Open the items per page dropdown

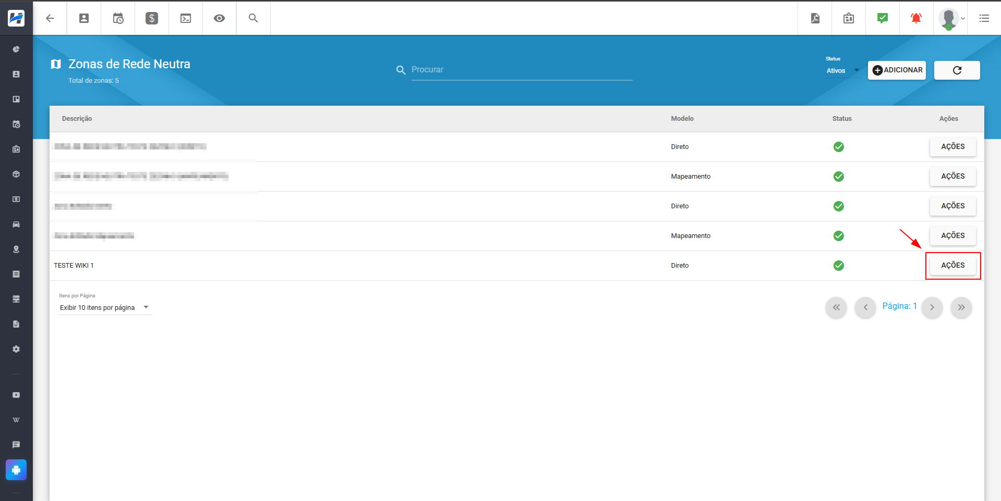[105, 308]
